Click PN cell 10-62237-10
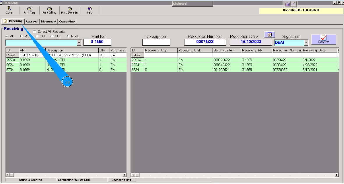Viewport: 344px width, 184px height. click(32, 55)
